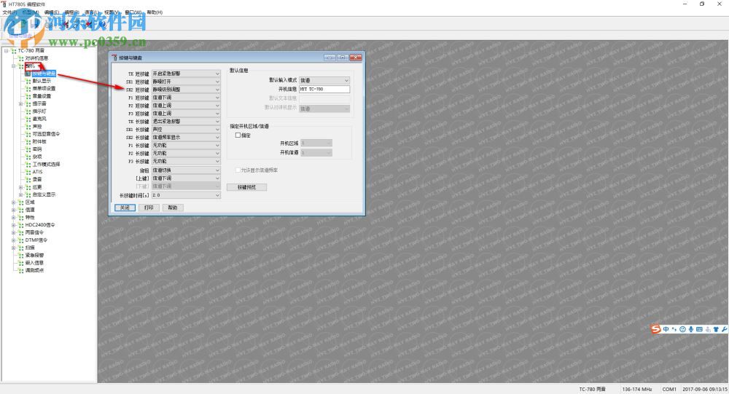This screenshot has width=729, height=394.
Task: Expand the 巡更 tree node
Action: point(20,186)
